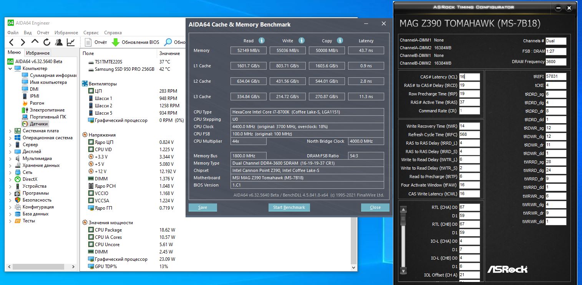Click the Command Rate (CR) field
The width and height of the screenshot is (582, 285).
469,111
